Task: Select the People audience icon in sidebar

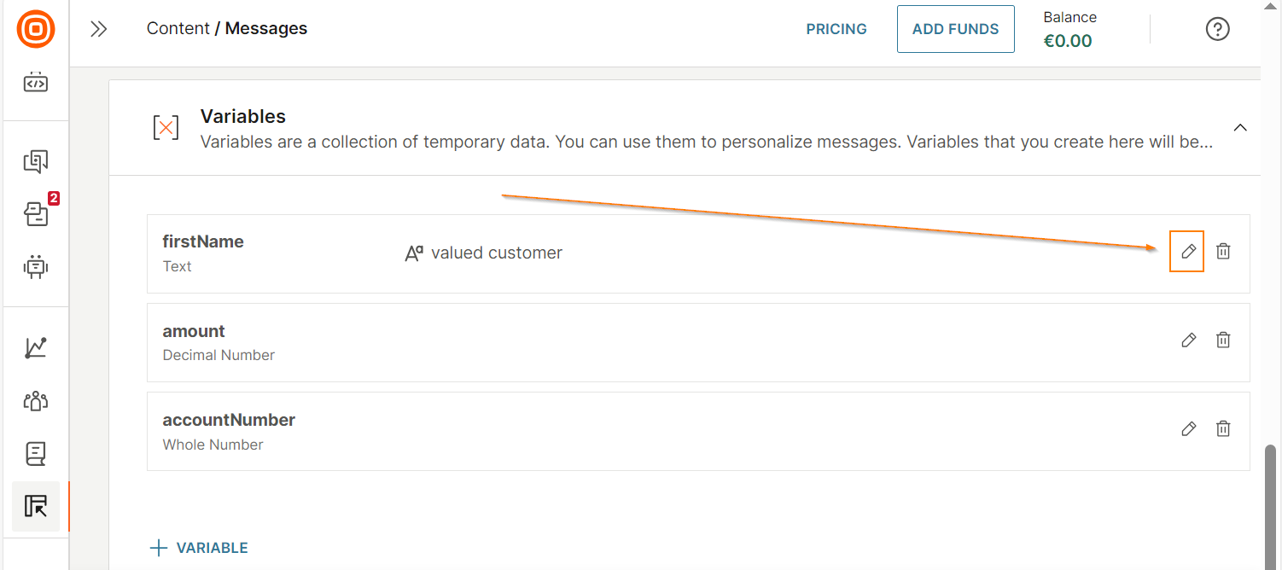Action: pos(35,401)
